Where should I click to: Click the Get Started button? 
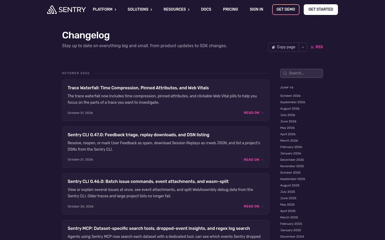321,10
